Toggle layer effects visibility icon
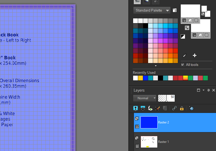The width and height of the screenshot is (216, 151). click(x=150, y=108)
